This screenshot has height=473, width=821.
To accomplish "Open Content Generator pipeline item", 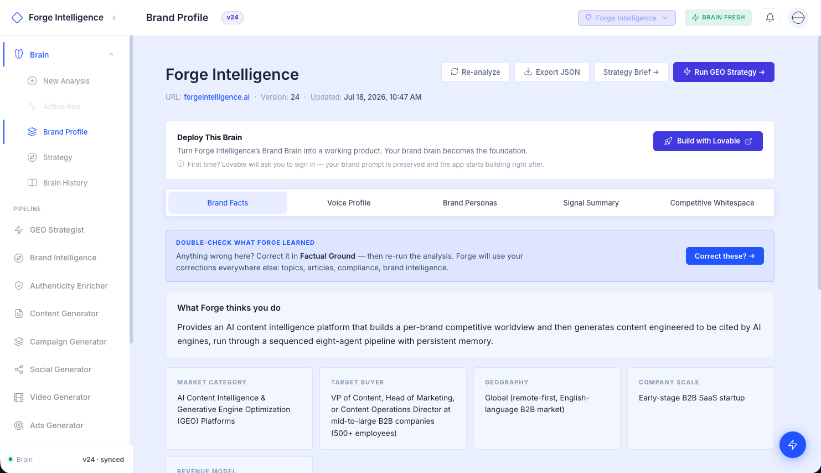I will pyautogui.click(x=65, y=313).
